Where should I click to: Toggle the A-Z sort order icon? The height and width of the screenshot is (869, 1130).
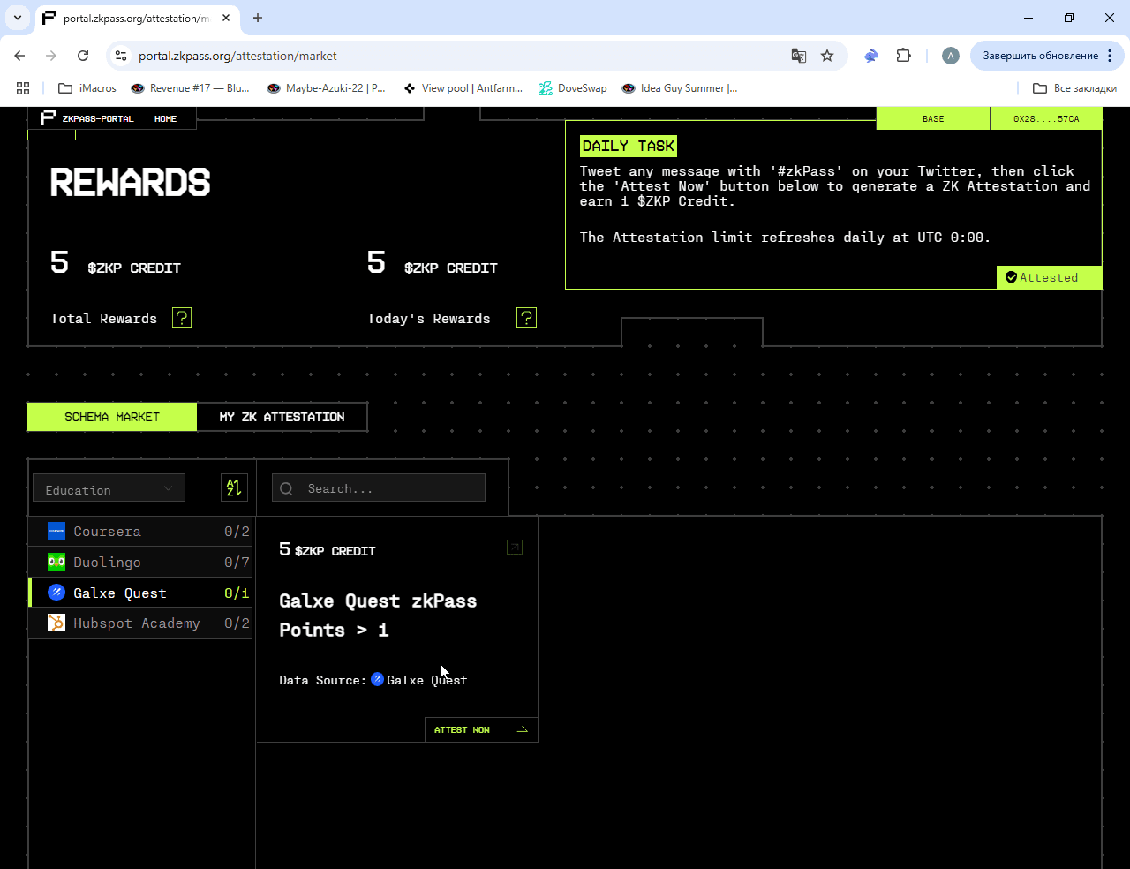coord(234,487)
